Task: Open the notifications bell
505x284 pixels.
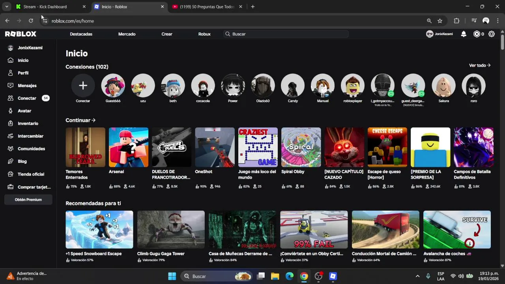Action: (x=464, y=34)
